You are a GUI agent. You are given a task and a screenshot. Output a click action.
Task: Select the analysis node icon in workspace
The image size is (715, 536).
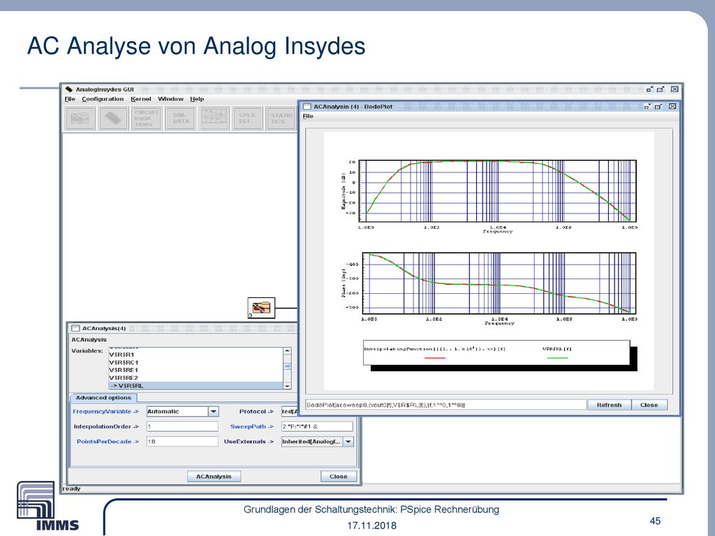pos(261,308)
